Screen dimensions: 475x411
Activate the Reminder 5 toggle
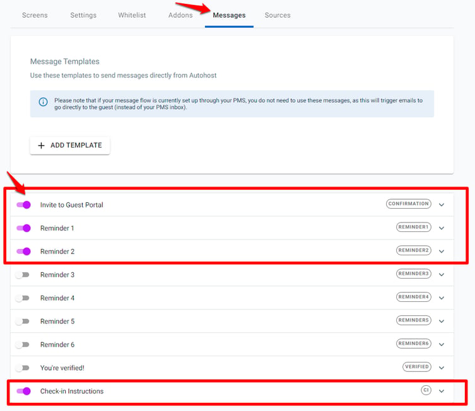(22, 321)
